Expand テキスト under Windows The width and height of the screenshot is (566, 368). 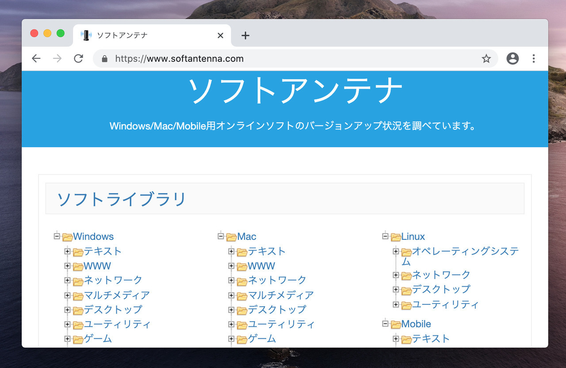[67, 251]
